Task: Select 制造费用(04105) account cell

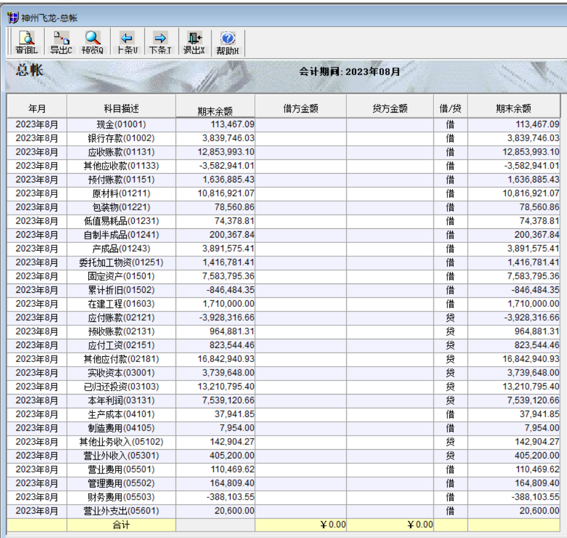Action: pyautogui.click(x=121, y=428)
